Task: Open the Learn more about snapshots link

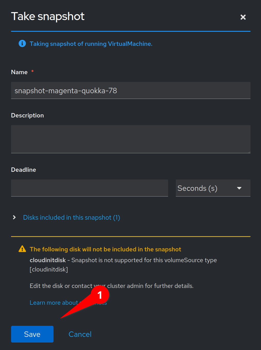Action: 54,303
